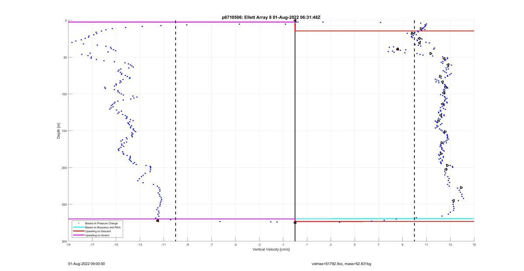Click x-axis tick label '-7'
Screen dimensions: 524x271
(x=211, y=244)
